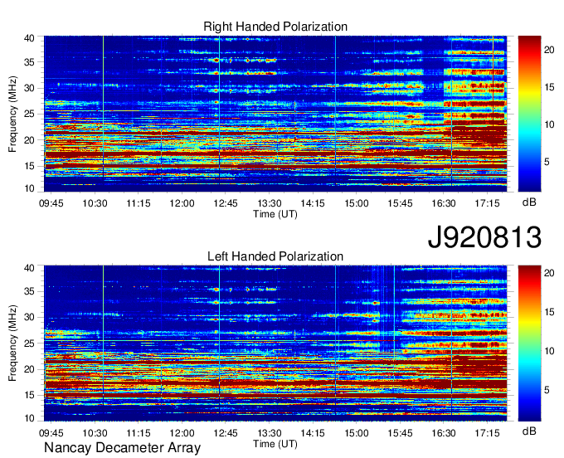Image resolution: width=564 pixels, height=458 pixels.
Task: Click the 15 frequency tick of Right Handed plot
Action: pyautogui.click(x=29, y=166)
